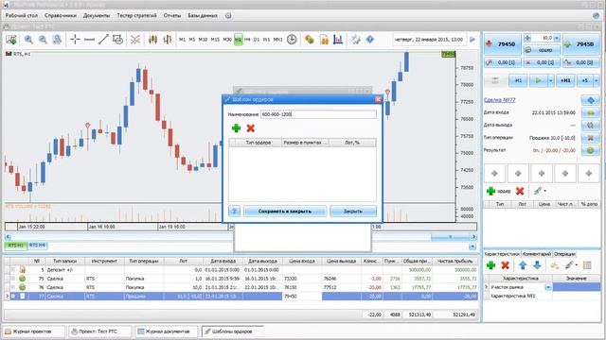The image size is (606, 340).
Task: Add characteristic with green plus icon
Action: pos(491,265)
